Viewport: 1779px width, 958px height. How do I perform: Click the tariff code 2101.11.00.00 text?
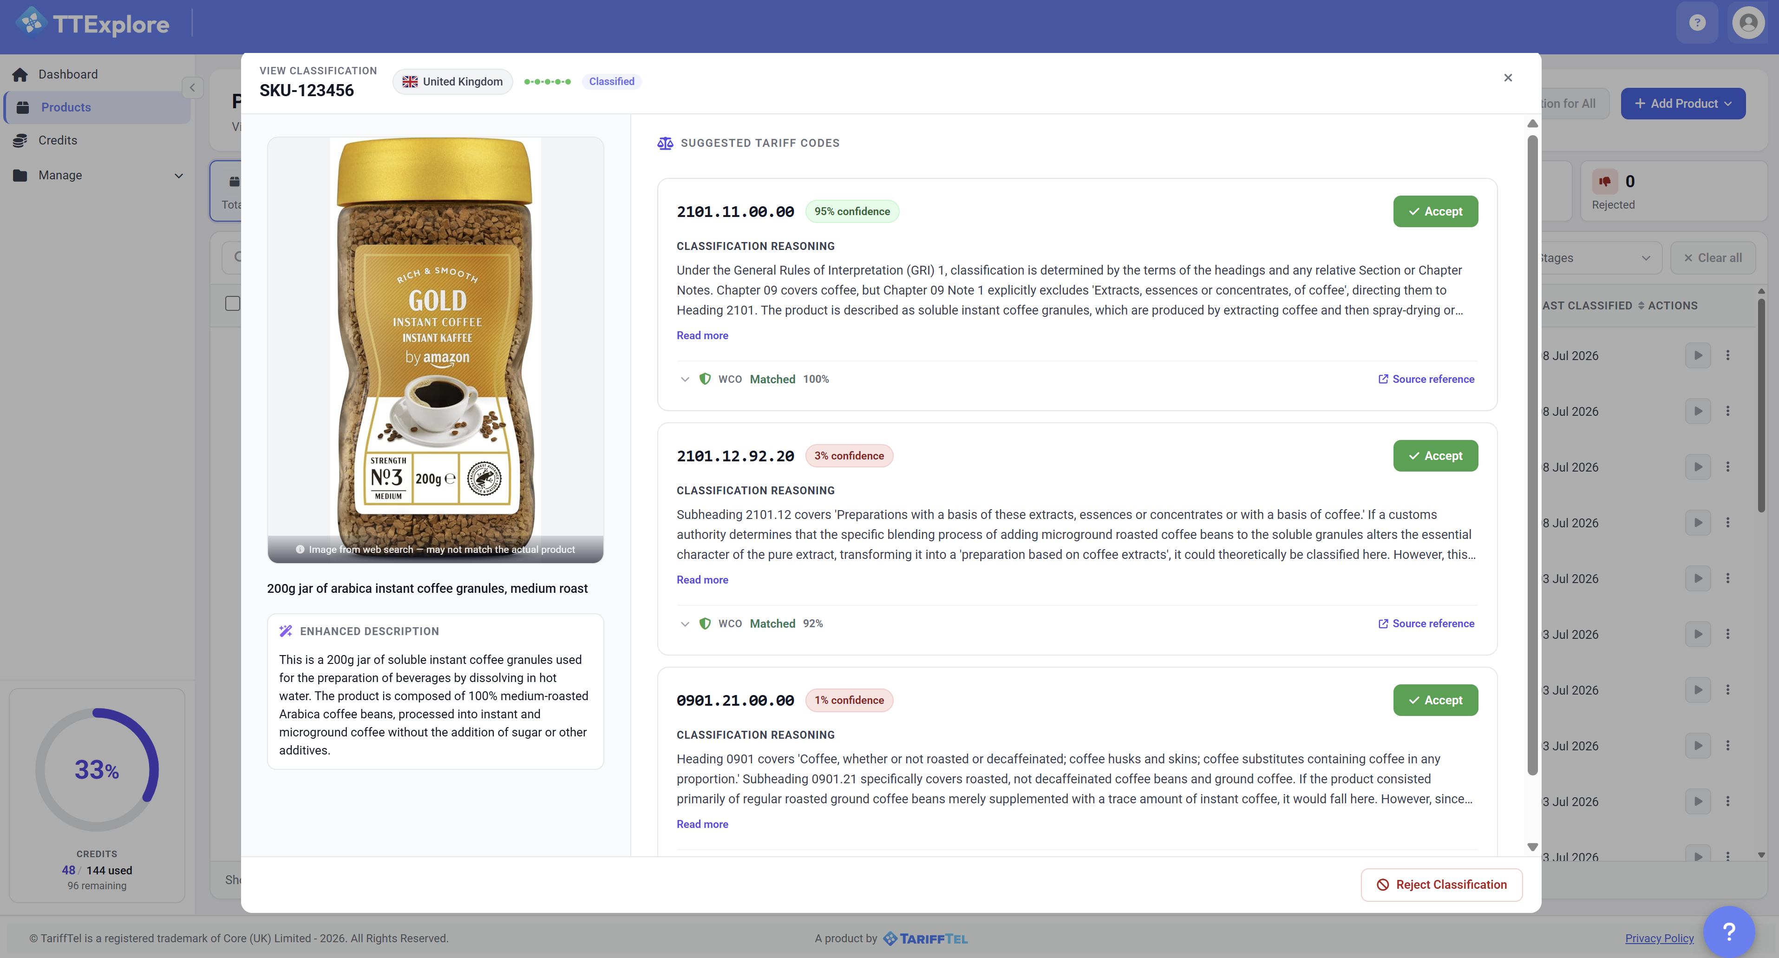pos(735,212)
